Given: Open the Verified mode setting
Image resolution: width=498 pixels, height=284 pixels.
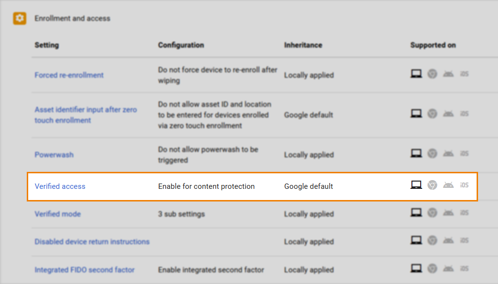Looking at the screenshot, I should [57, 214].
